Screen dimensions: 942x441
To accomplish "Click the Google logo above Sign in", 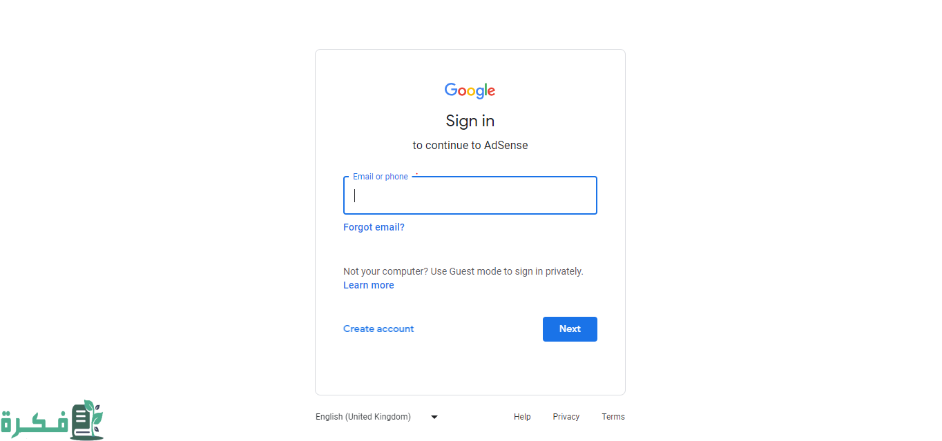I will (x=470, y=90).
